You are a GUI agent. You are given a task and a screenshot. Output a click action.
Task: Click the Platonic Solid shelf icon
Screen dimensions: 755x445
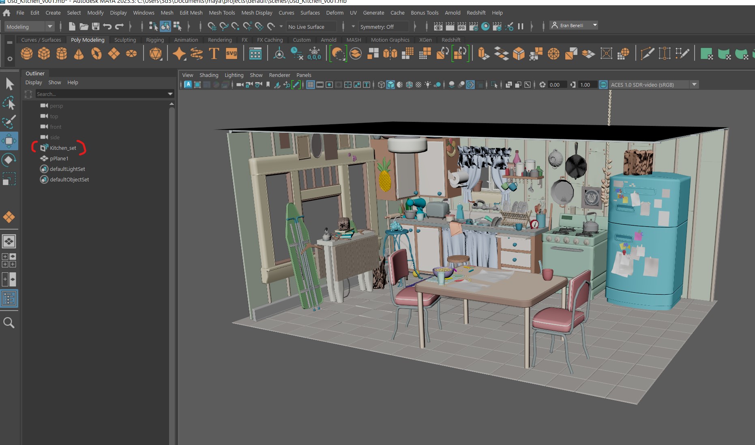pos(156,53)
